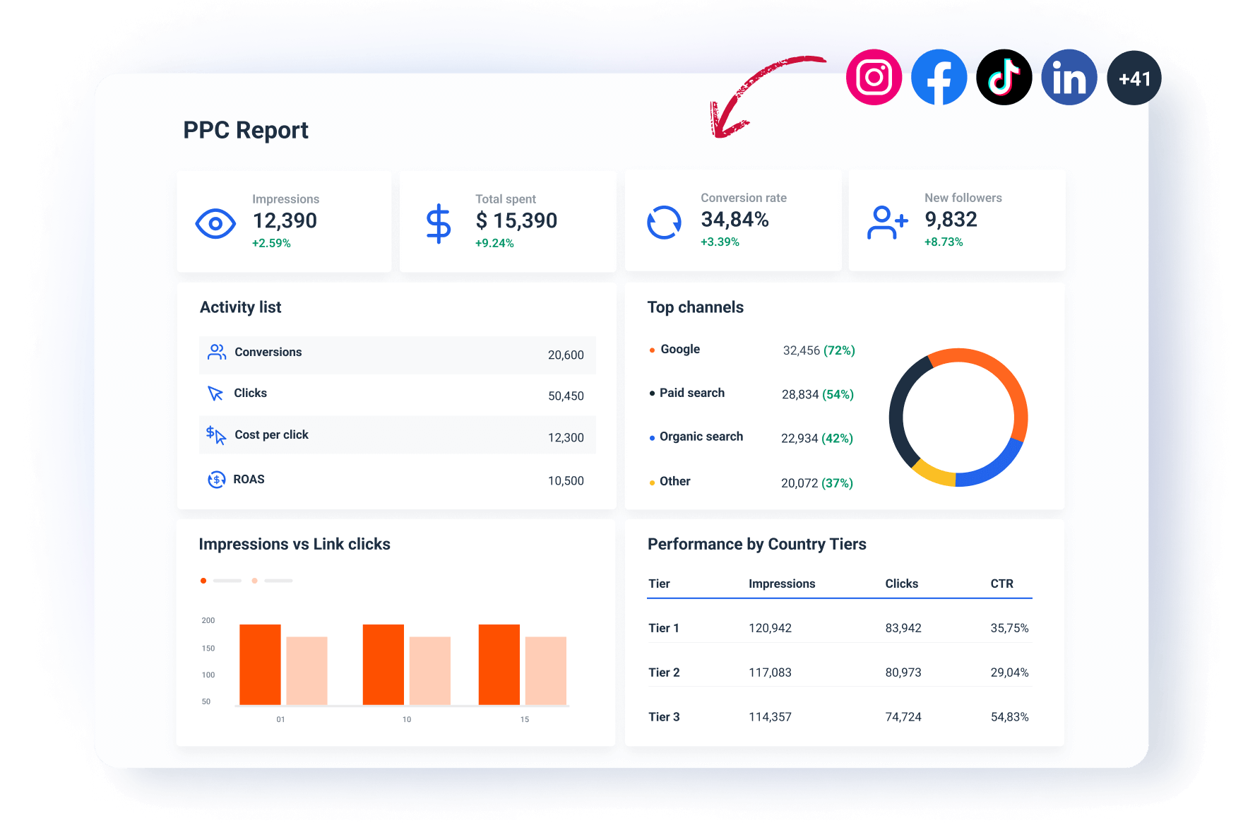Click the Instagram icon
Viewport: 1243px width, 823px height.
tap(874, 76)
